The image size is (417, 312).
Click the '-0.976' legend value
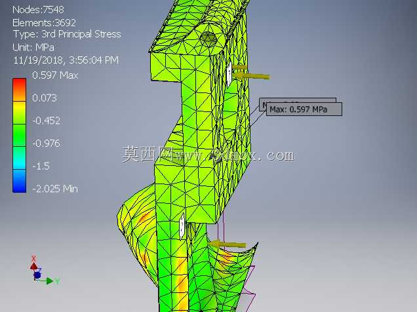click(x=47, y=144)
